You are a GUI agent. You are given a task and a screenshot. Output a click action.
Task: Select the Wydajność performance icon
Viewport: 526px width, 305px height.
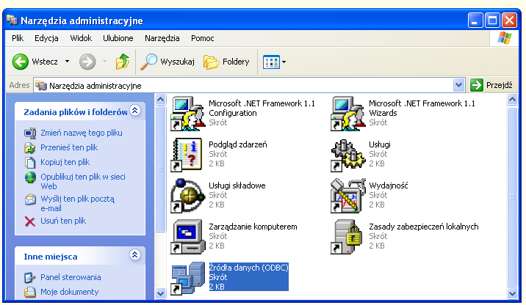[x=348, y=196]
